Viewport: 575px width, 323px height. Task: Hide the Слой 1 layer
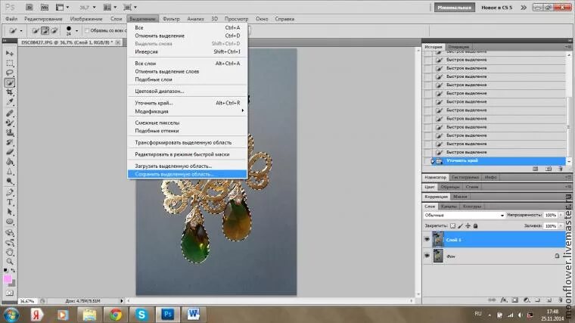click(x=427, y=239)
